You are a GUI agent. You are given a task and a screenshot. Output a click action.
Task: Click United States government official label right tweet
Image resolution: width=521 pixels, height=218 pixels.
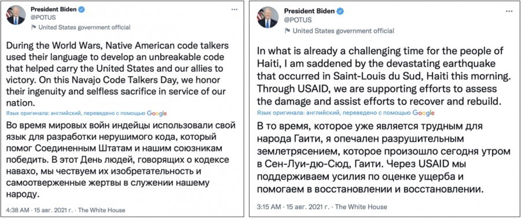point(343,31)
